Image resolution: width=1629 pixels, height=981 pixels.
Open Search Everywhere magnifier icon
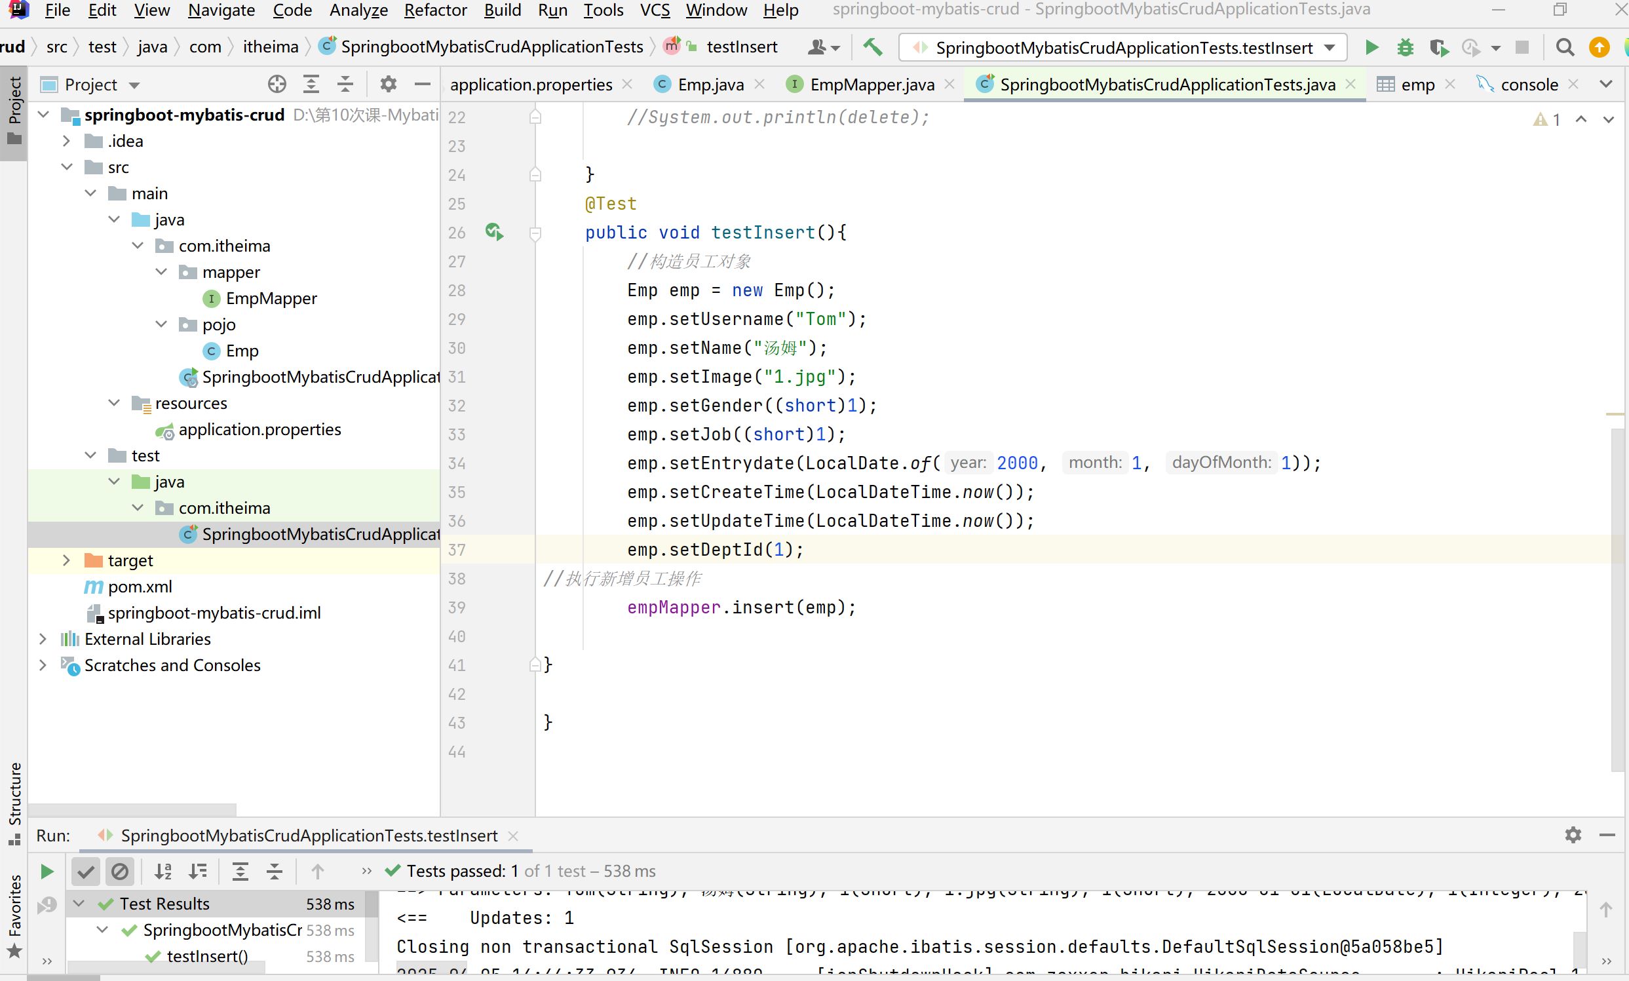[x=1564, y=48]
